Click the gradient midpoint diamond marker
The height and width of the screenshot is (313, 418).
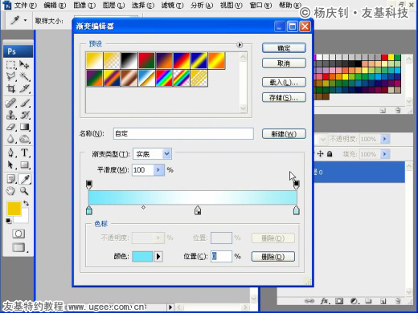(x=143, y=207)
